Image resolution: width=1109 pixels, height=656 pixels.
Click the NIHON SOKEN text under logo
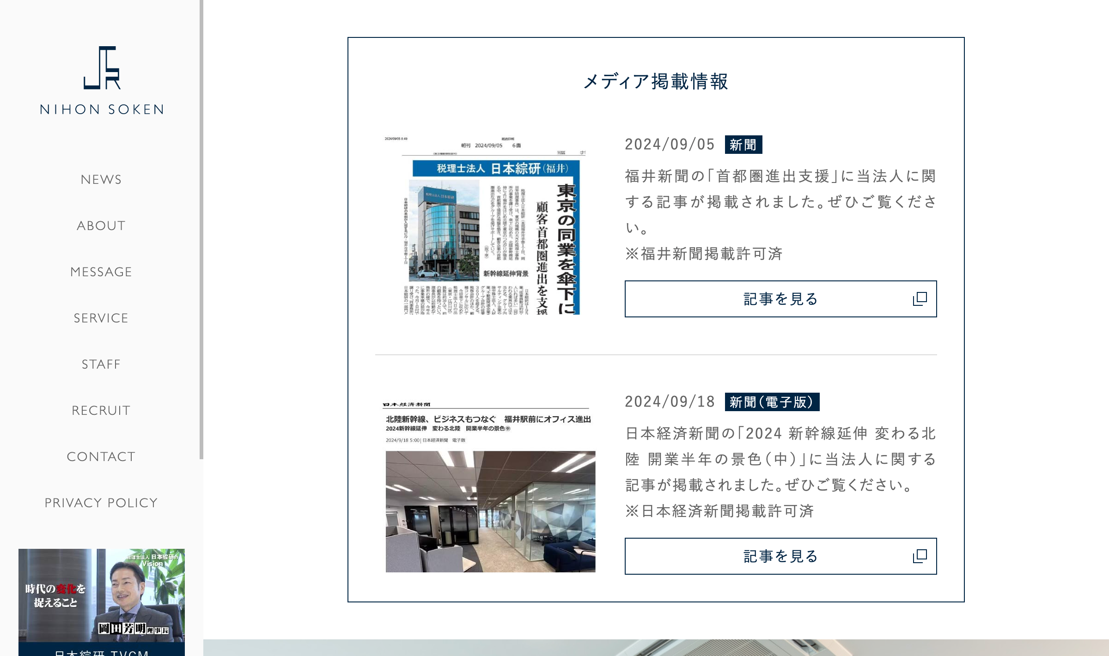[x=102, y=109]
